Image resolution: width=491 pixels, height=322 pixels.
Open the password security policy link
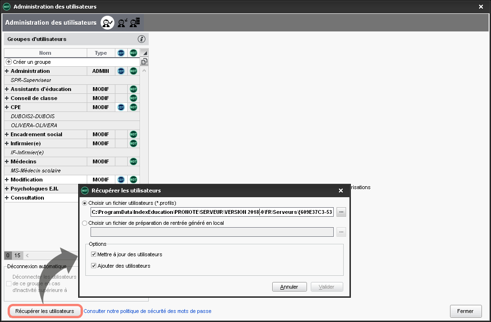[147, 311]
